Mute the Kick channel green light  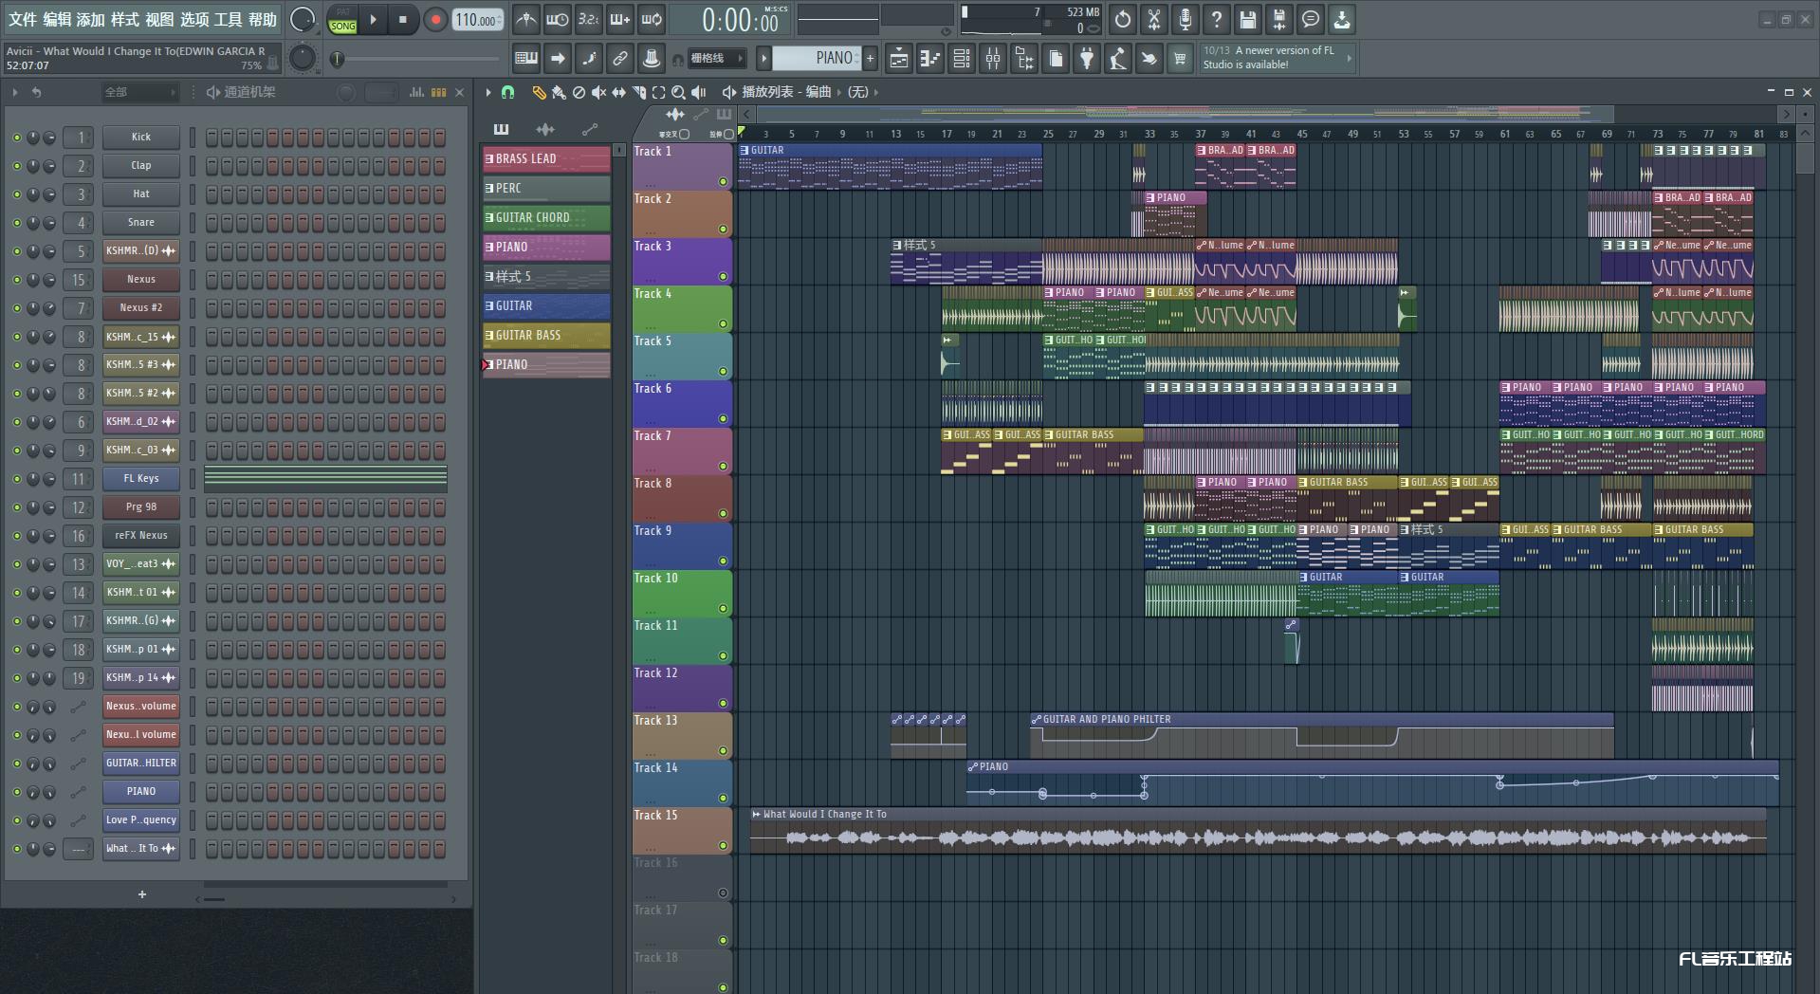pyautogui.click(x=16, y=138)
